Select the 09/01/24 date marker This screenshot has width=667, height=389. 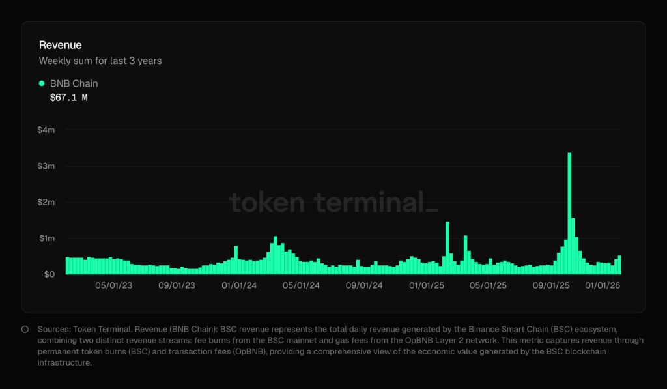pos(365,285)
